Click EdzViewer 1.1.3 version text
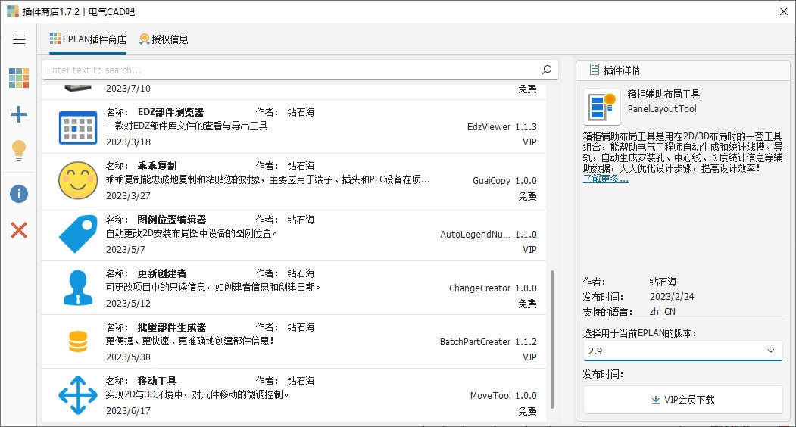The image size is (796, 427). (x=501, y=127)
